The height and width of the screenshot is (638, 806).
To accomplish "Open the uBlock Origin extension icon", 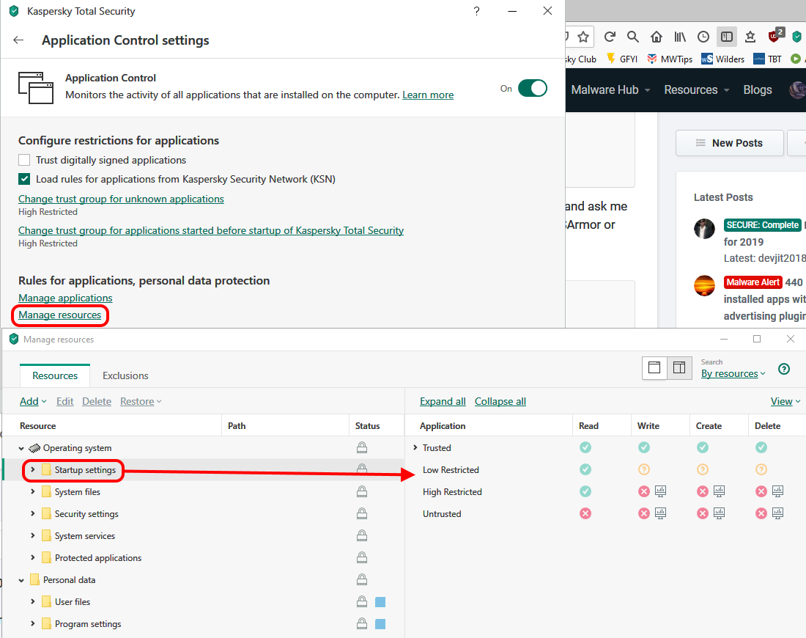I will click(774, 35).
